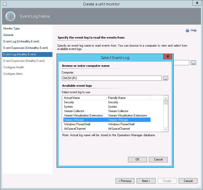Click inside the Computer name field
Viewport: 203px width, 190px height.
click(x=112, y=78)
